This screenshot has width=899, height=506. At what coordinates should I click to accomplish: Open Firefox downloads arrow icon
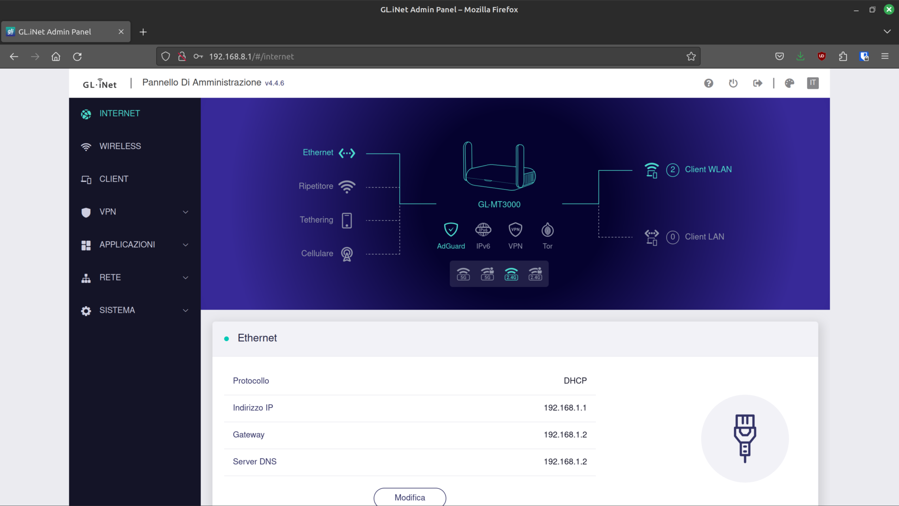800,56
